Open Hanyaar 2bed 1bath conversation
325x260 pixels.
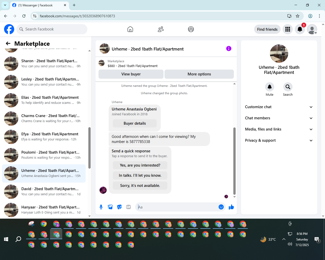pos(44,210)
